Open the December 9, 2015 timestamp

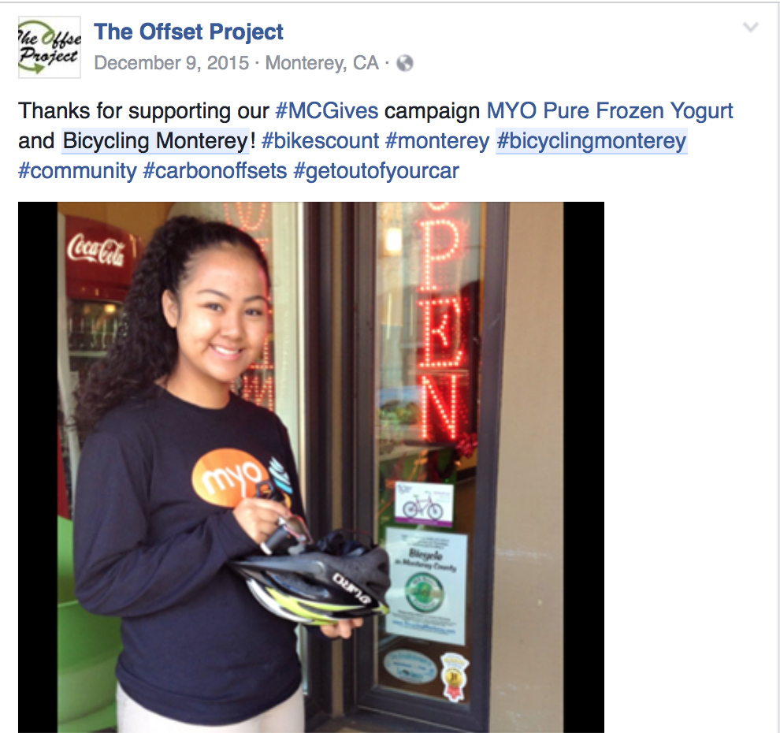click(x=172, y=63)
